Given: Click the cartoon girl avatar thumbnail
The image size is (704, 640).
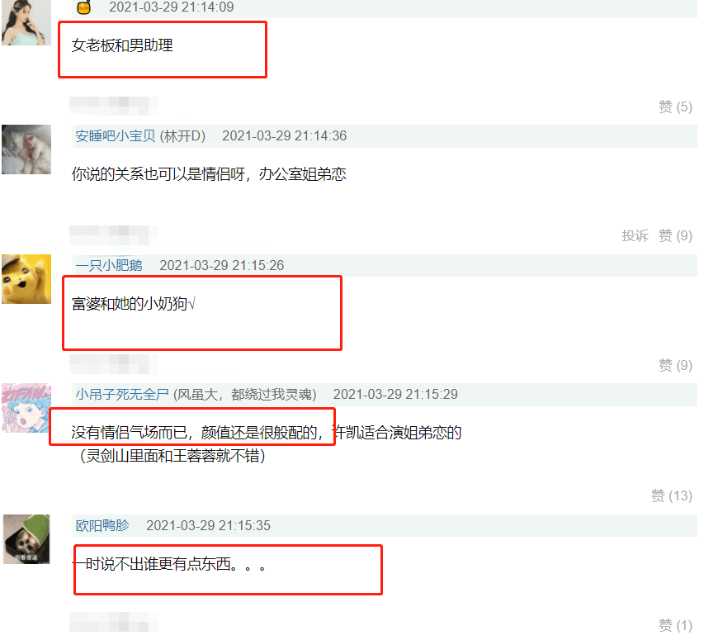Looking at the screenshot, I should (26, 408).
